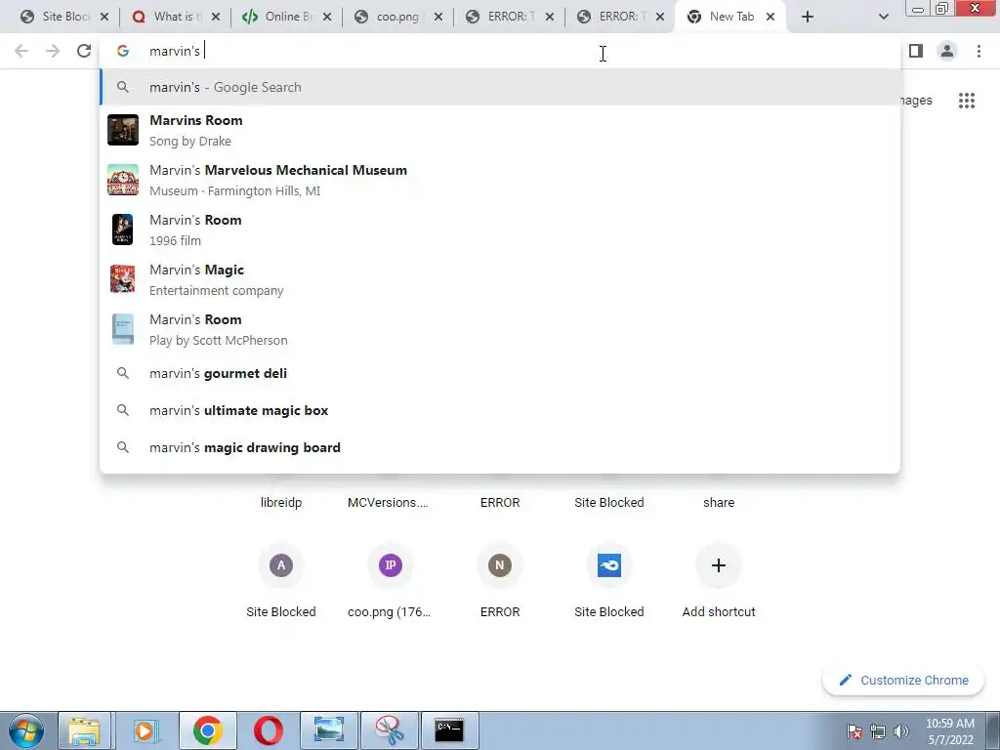Go forward using the forward arrow
The width and height of the screenshot is (1000, 750).
click(x=53, y=51)
